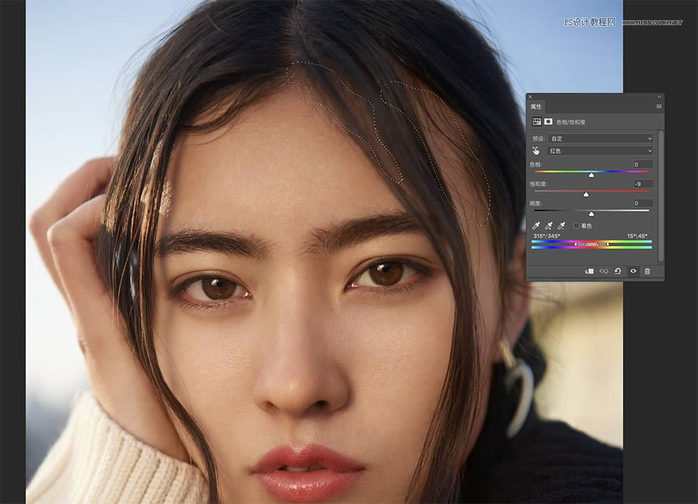Delete the adjustment layer via trash icon
Image resolution: width=698 pixels, height=504 pixels.
pos(648,271)
